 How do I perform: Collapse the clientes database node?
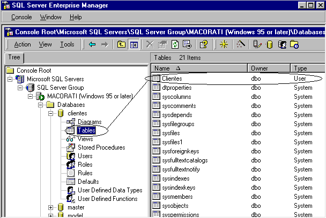tap(50, 113)
